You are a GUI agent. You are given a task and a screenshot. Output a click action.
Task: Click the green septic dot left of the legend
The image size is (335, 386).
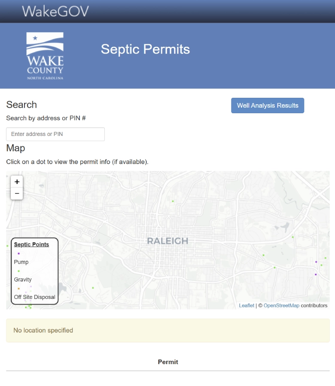(7, 246)
